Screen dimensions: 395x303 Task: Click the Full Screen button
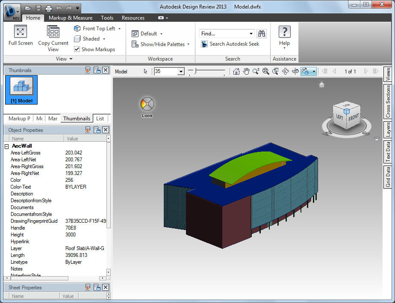[21, 35]
